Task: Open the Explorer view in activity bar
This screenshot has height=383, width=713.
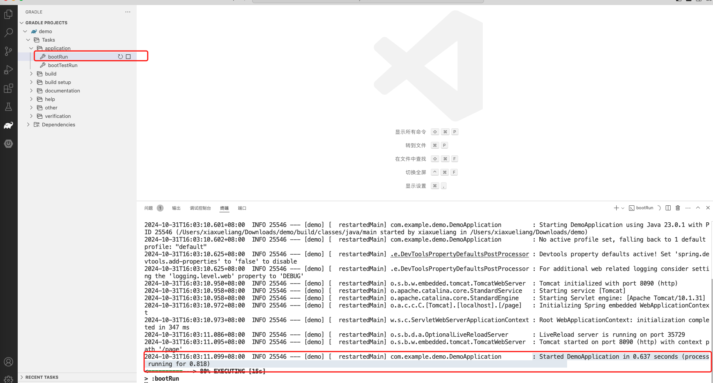Action: pos(8,14)
